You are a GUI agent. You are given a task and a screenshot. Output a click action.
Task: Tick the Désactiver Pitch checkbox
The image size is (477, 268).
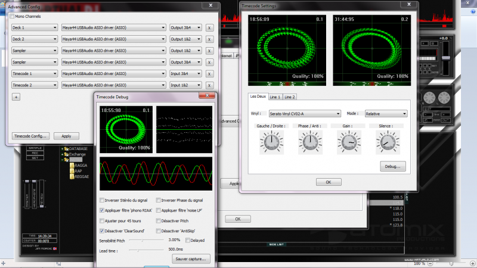pyautogui.click(x=158, y=220)
